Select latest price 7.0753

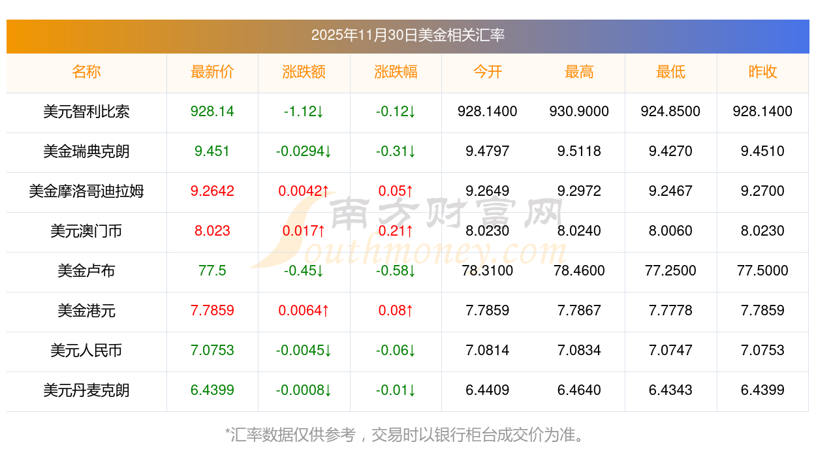point(212,351)
